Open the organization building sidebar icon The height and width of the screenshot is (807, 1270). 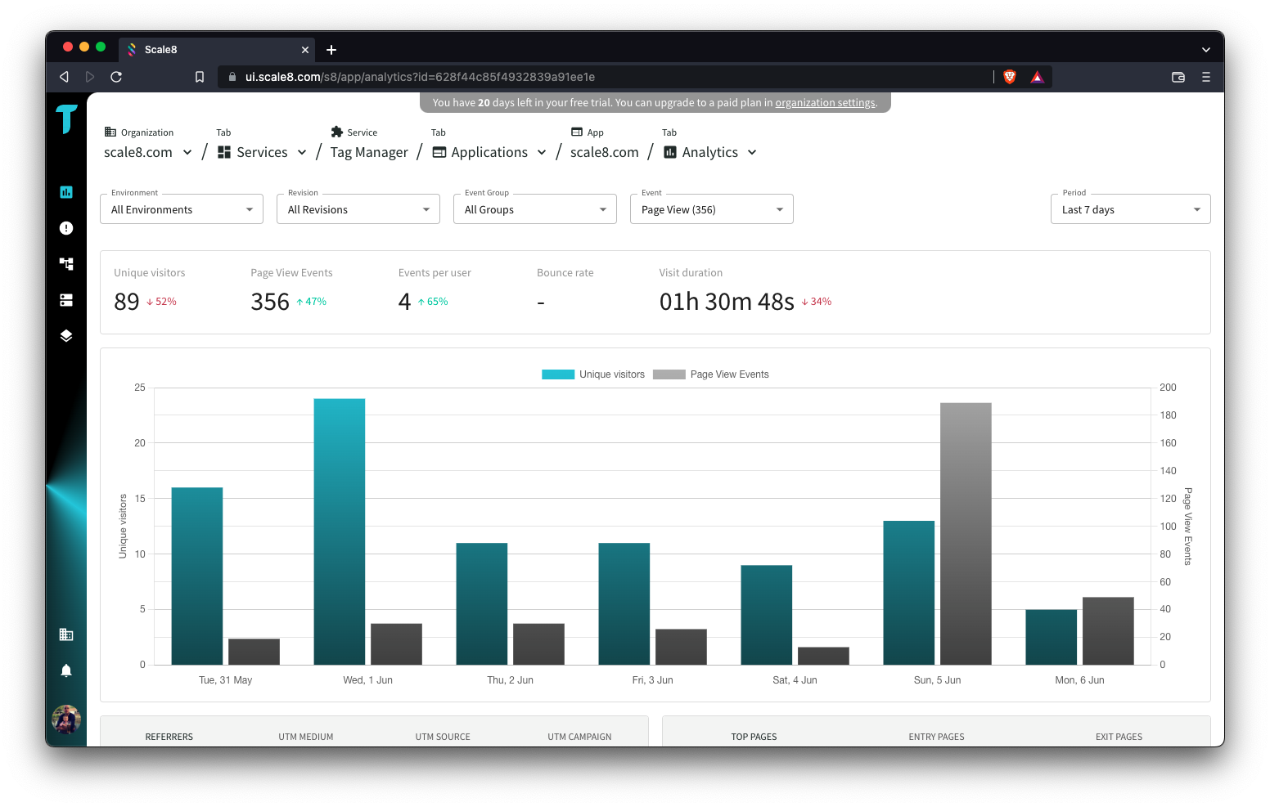tap(66, 634)
